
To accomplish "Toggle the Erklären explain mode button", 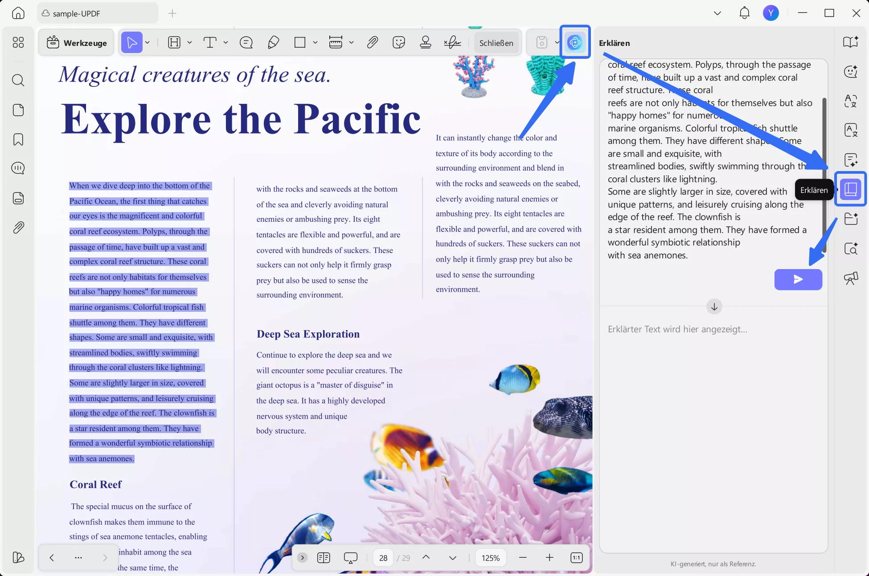I will coord(850,189).
